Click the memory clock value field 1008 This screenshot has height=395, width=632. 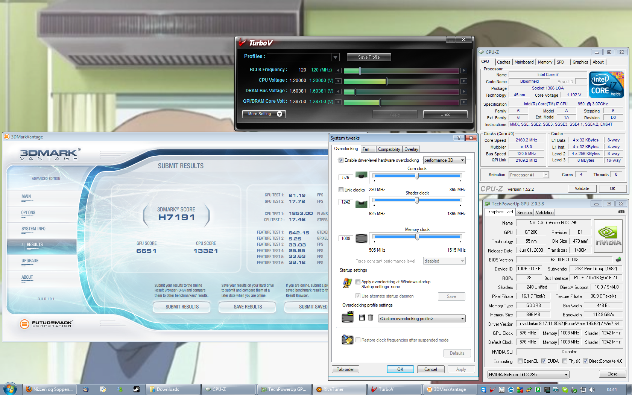[x=346, y=239]
